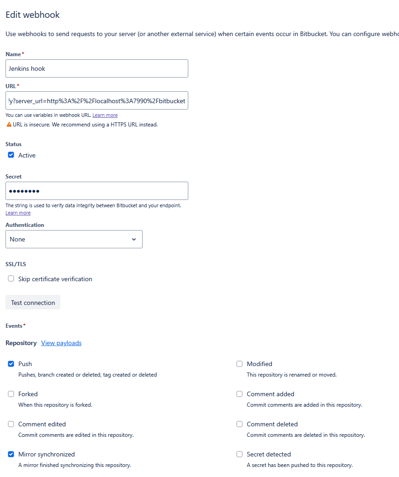Enable the Comment deleted event

239,424
